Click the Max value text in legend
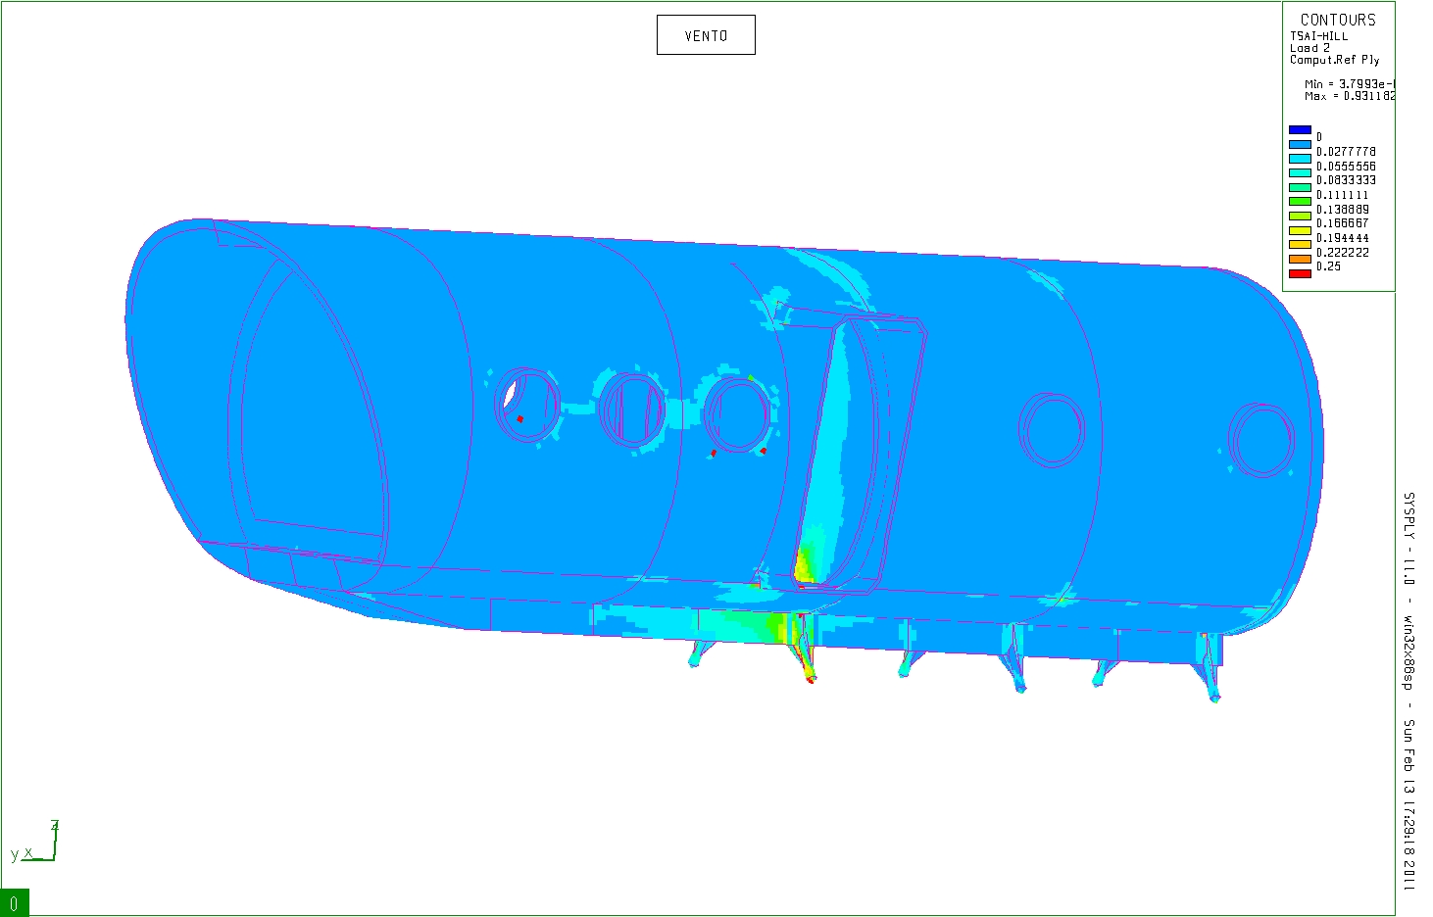Screen dimensions: 1433x917 1349,96
